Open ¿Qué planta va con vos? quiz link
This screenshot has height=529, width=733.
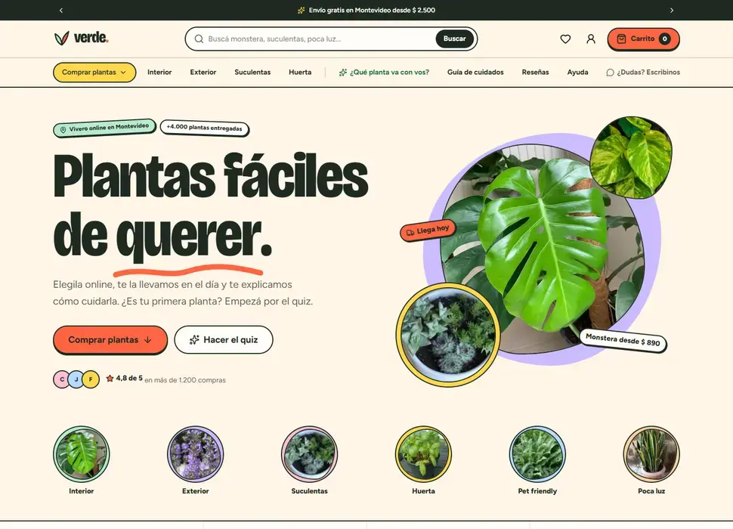click(384, 72)
